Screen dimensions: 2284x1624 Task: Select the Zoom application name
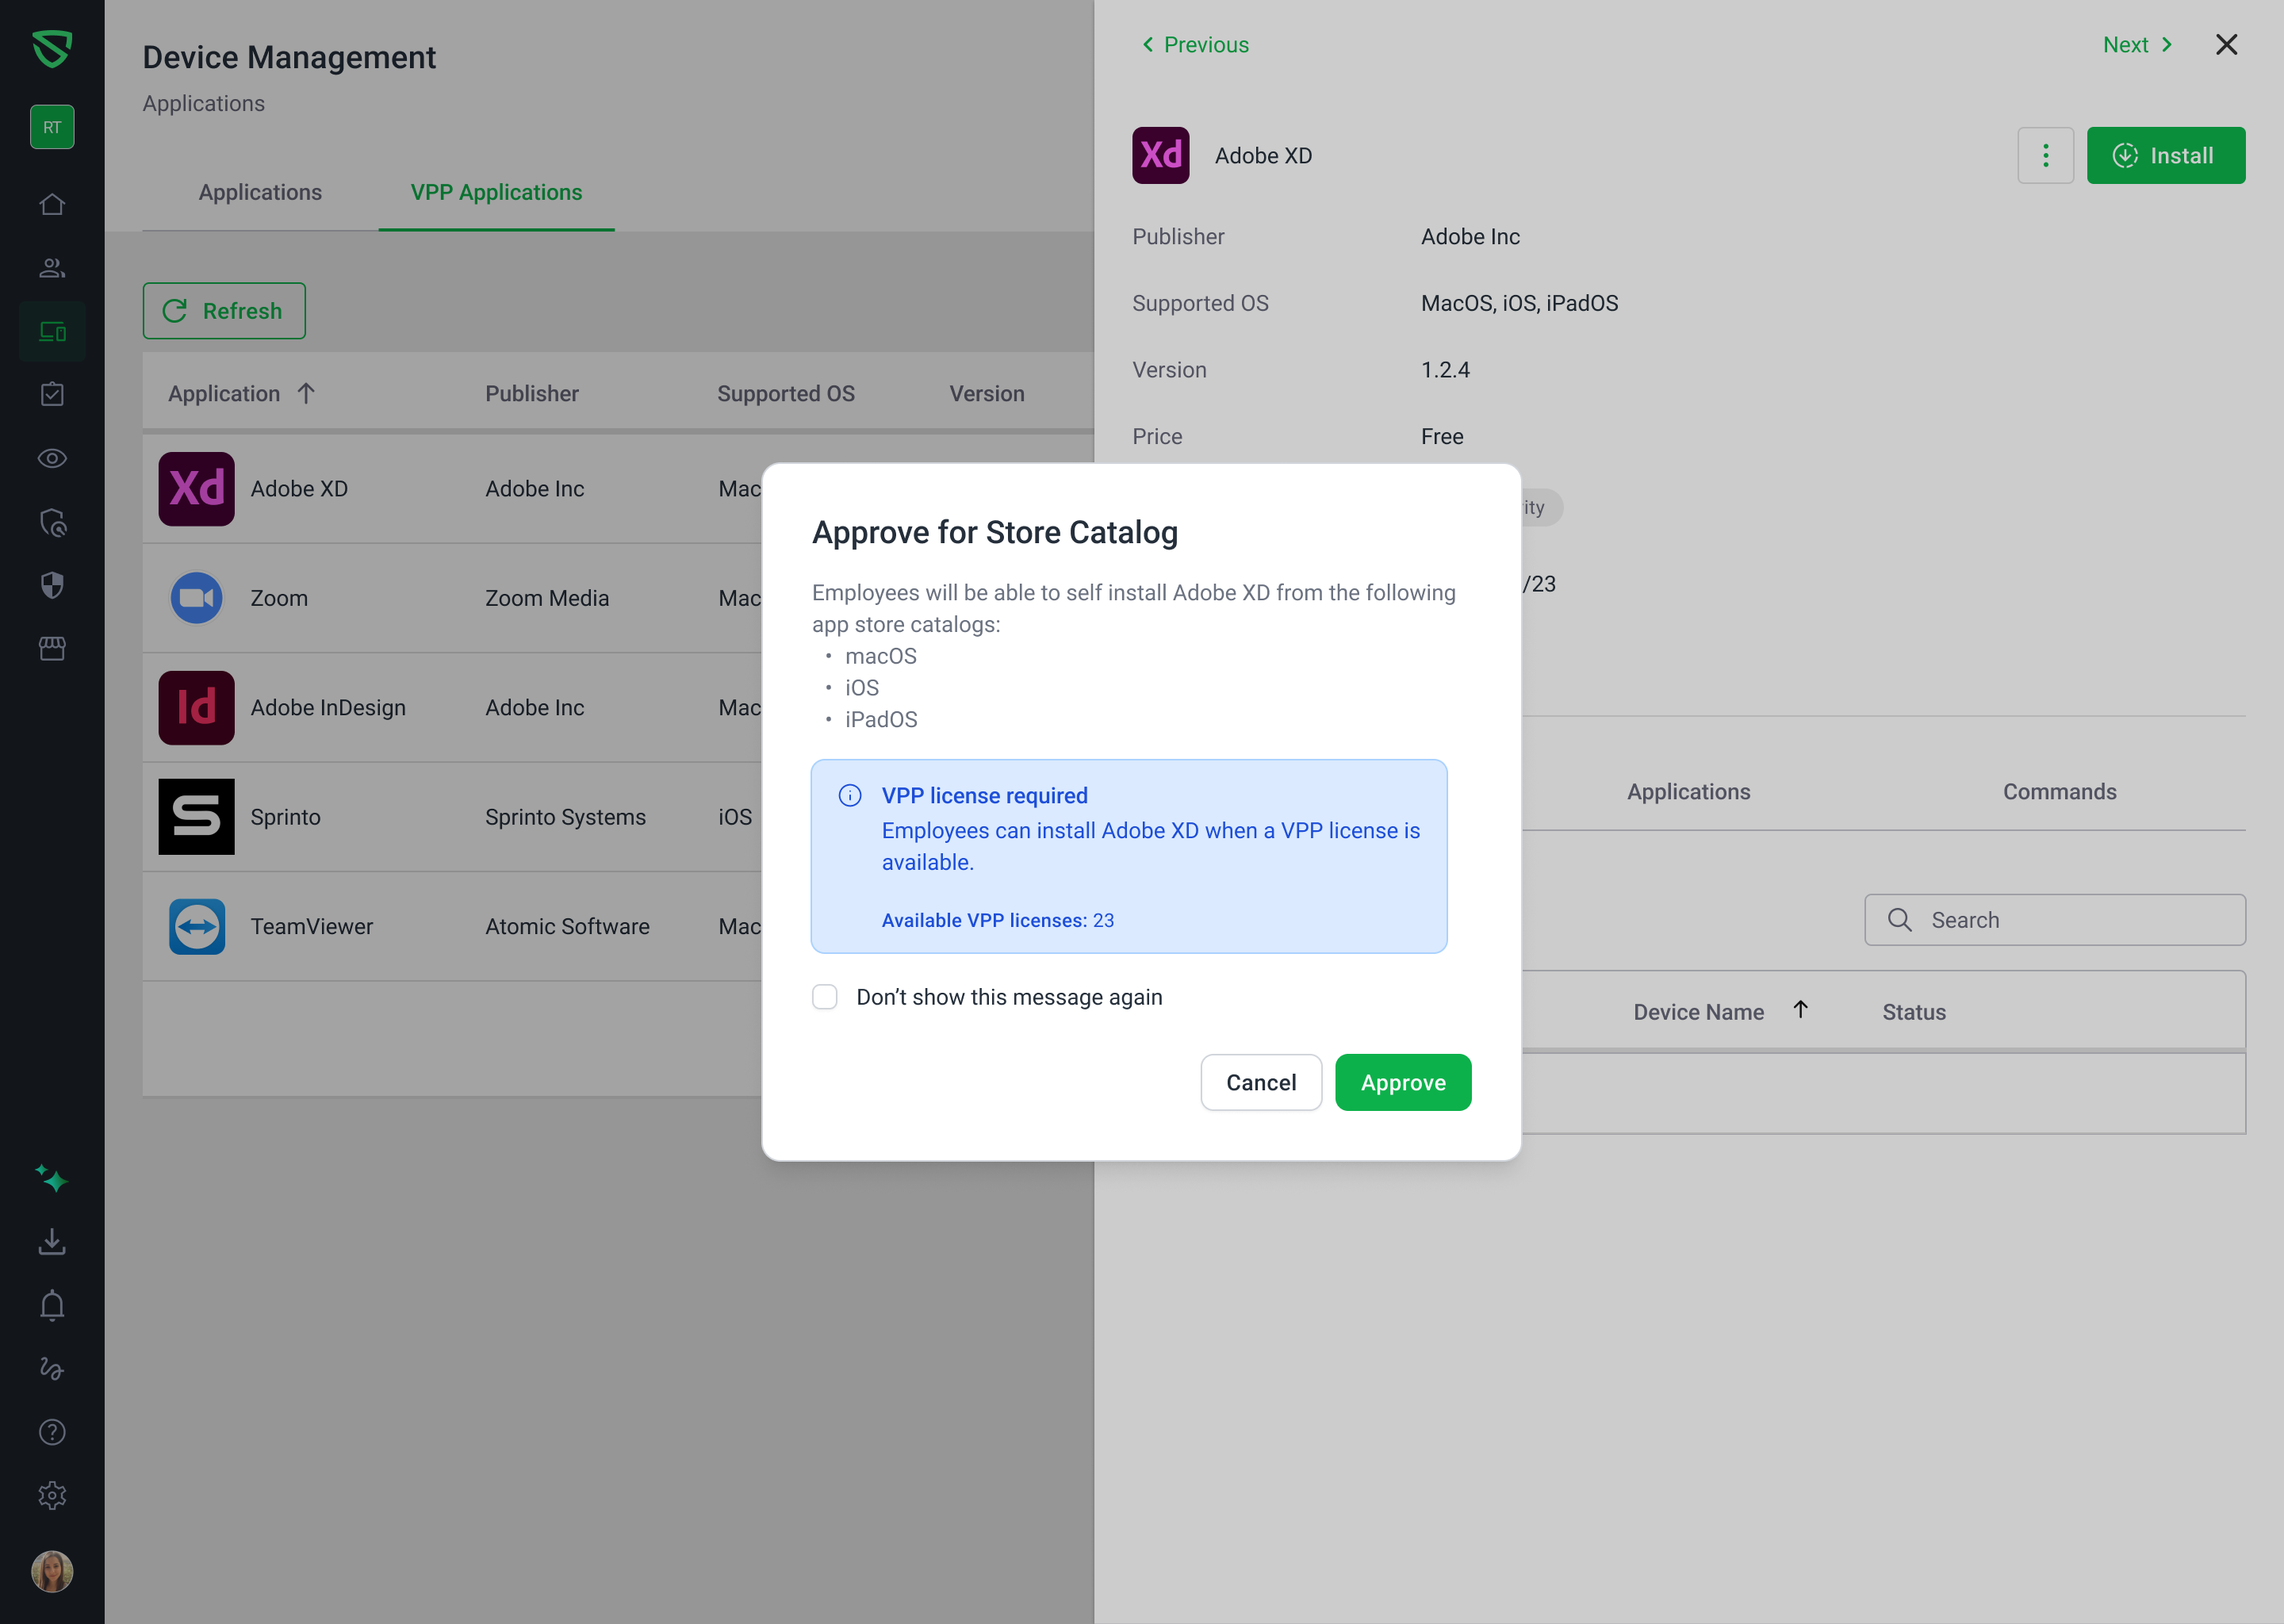[x=279, y=598]
